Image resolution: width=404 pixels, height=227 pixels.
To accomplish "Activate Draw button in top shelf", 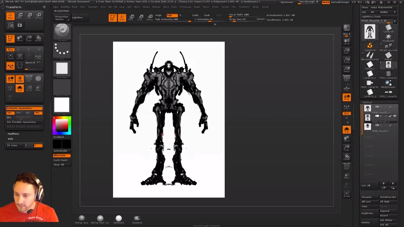I will (x=122, y=18).
